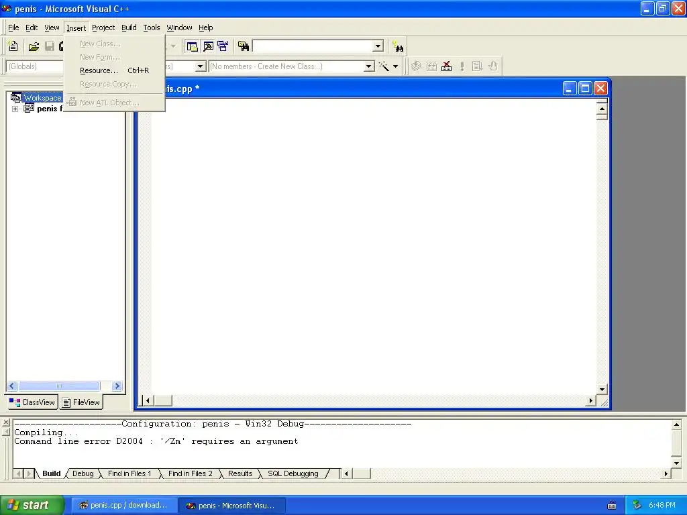
Task: Switch to penis.cpp / download taskbar button
Action: [123, 506]
